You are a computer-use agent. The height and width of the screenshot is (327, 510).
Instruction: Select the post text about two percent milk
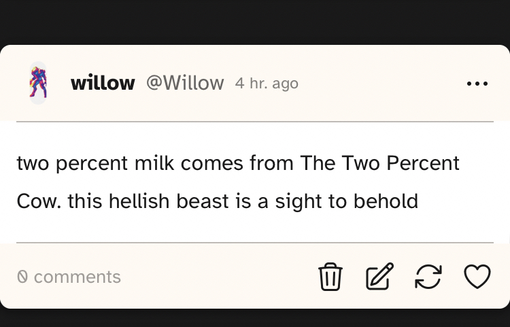[238, 182]
